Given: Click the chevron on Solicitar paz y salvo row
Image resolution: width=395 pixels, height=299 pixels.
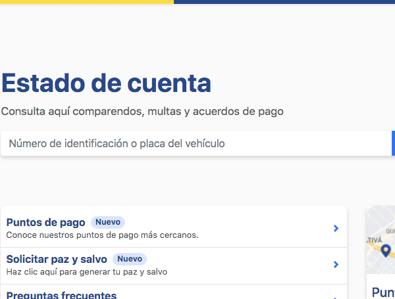Looking at the screenshot, I should 336,265.
